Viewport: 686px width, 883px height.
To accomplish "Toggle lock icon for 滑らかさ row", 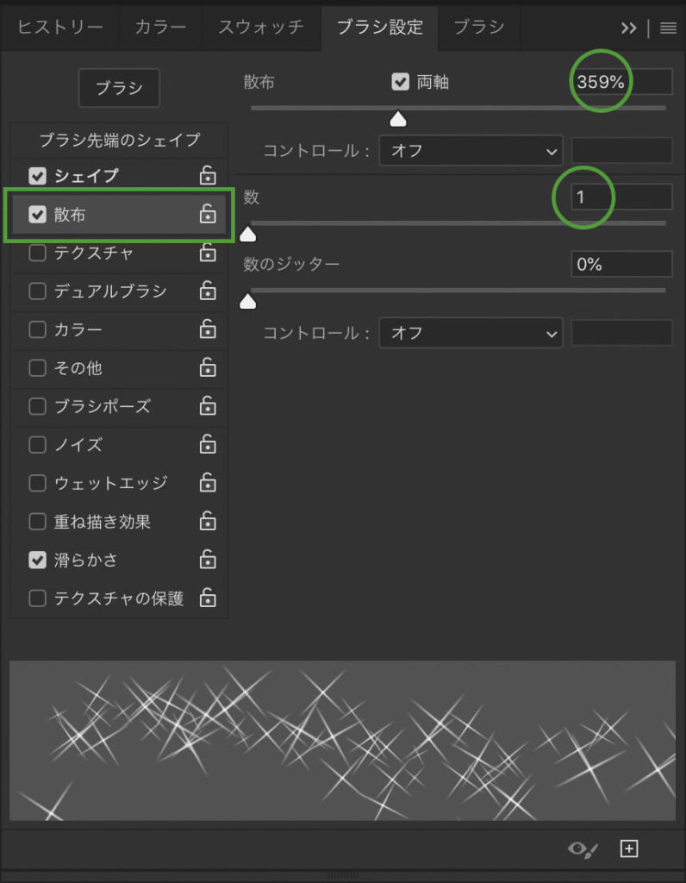I will [x=208, y=559].
